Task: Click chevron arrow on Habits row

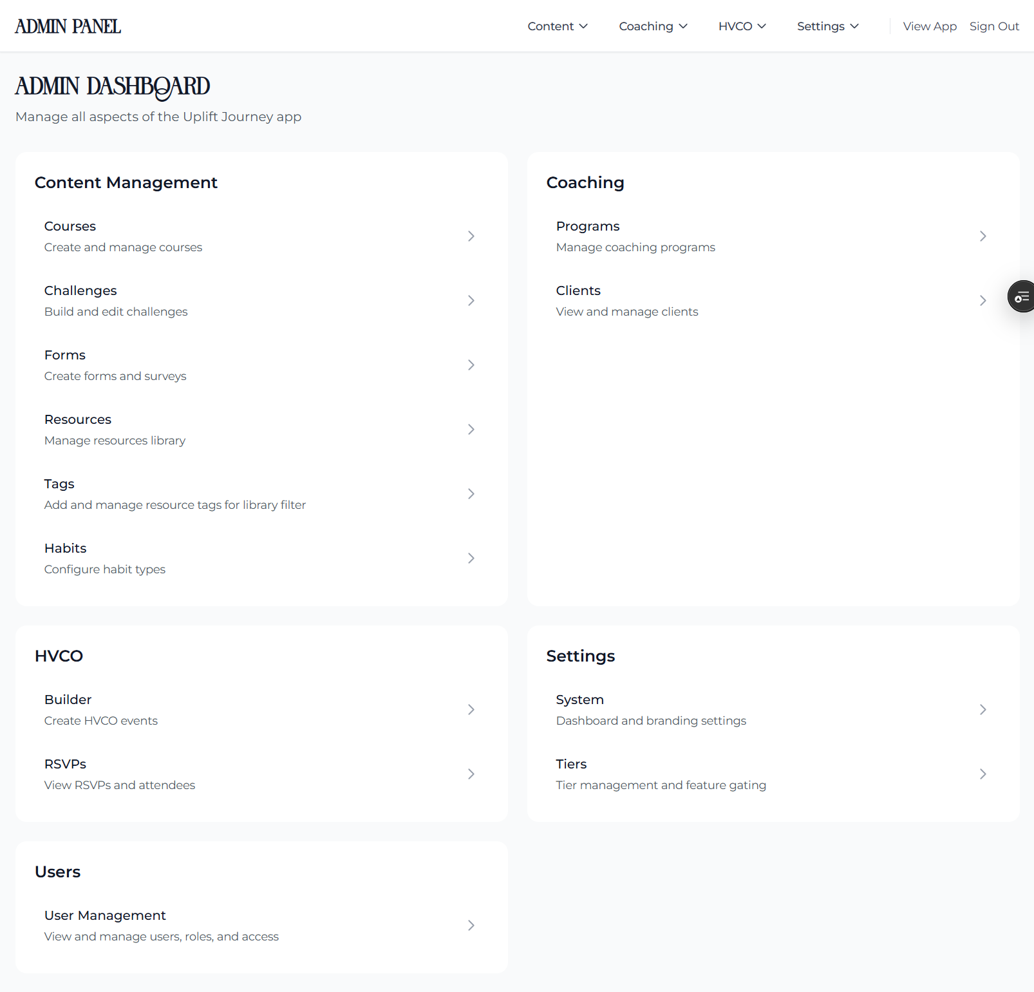Action: tap(471, 558)
